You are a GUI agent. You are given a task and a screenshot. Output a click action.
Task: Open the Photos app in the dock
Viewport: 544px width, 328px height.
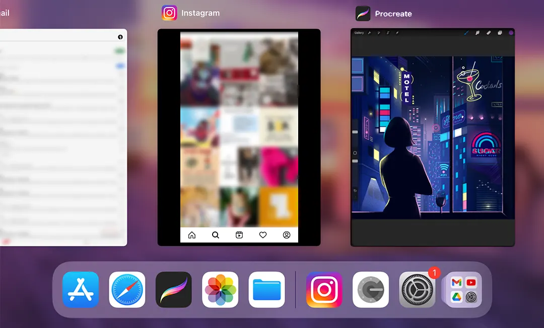click(x=220, y=290)
